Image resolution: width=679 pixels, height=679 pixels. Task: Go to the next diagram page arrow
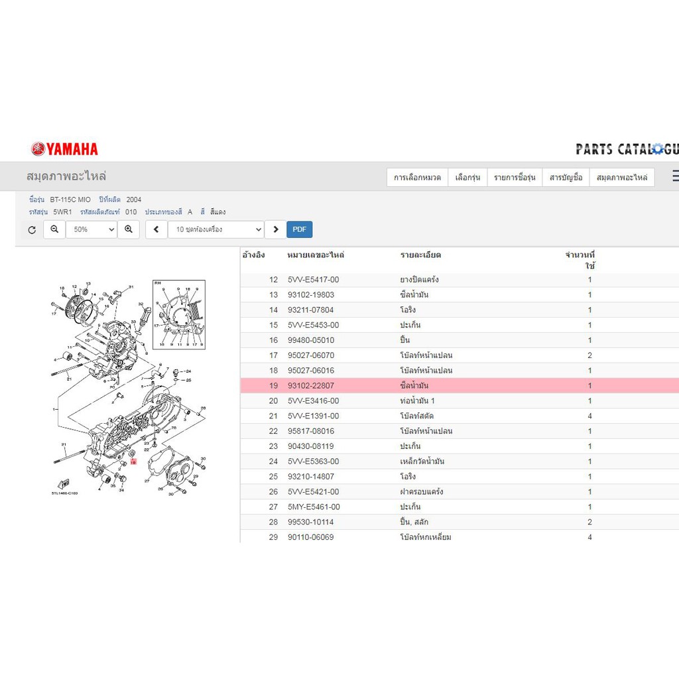coord(275,229)
